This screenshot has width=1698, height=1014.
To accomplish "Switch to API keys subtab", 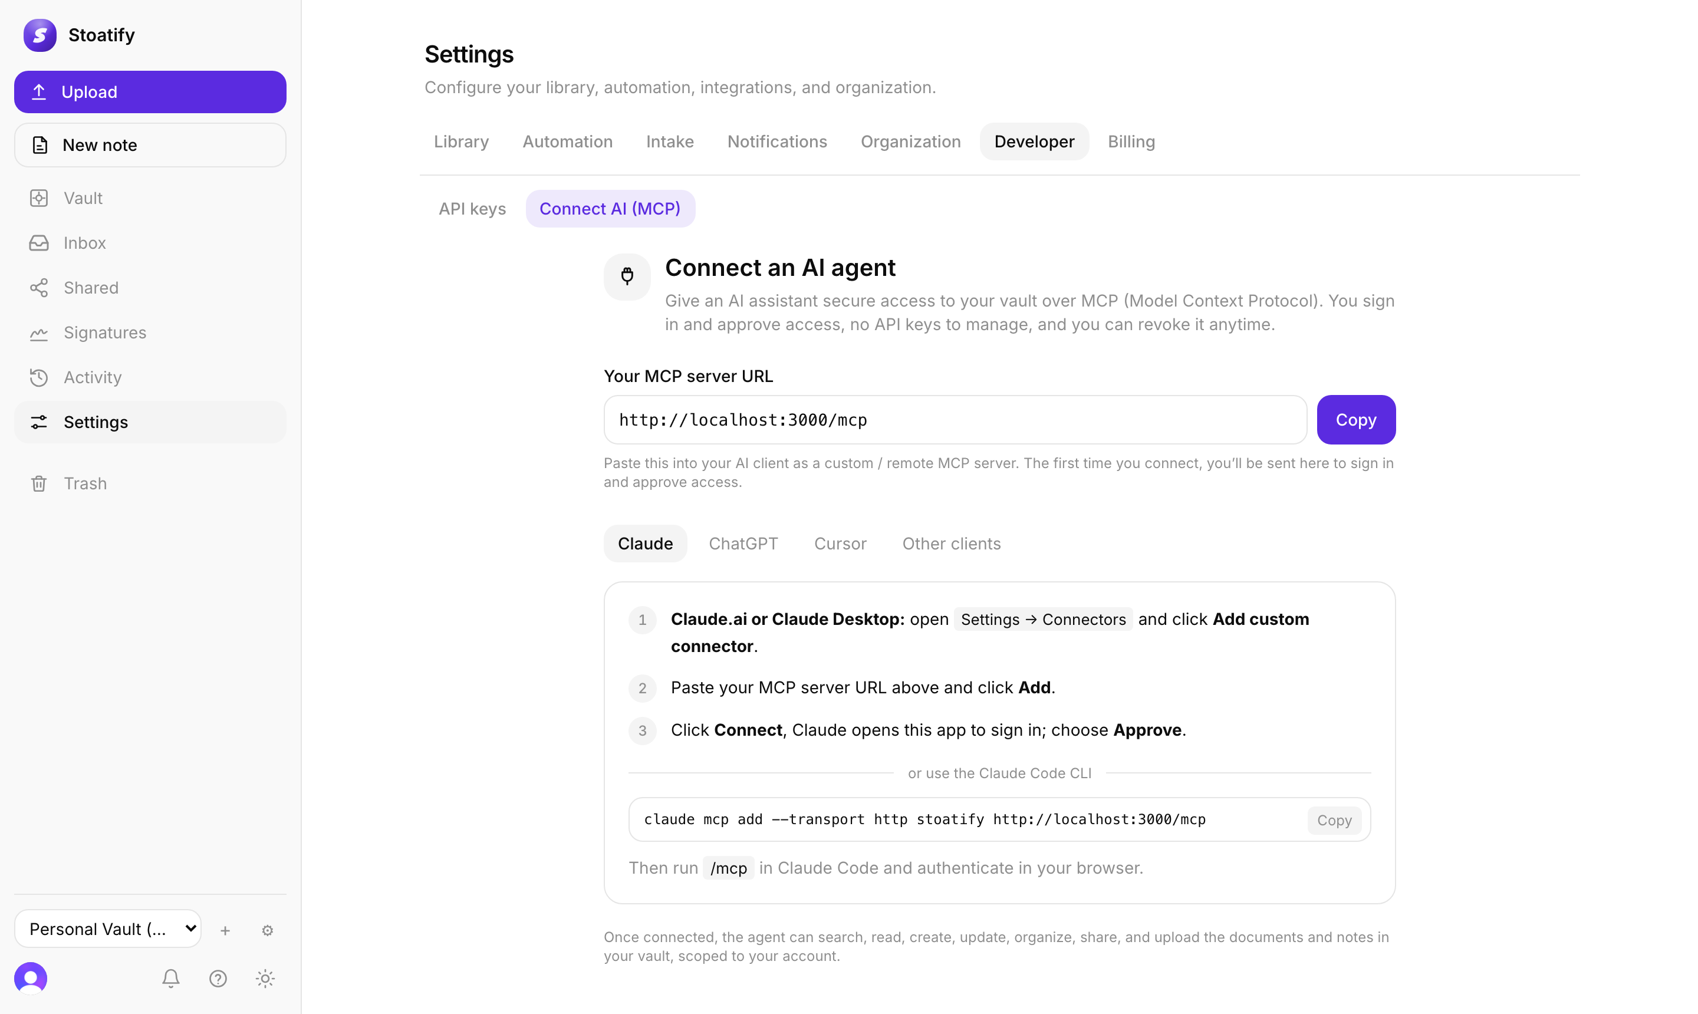I will tap(472, 209).
